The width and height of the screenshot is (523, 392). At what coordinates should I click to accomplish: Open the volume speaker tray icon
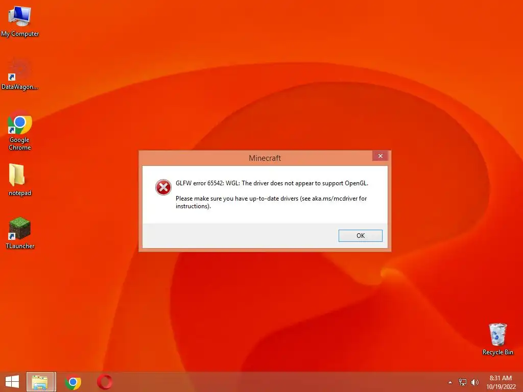[474, 382]
